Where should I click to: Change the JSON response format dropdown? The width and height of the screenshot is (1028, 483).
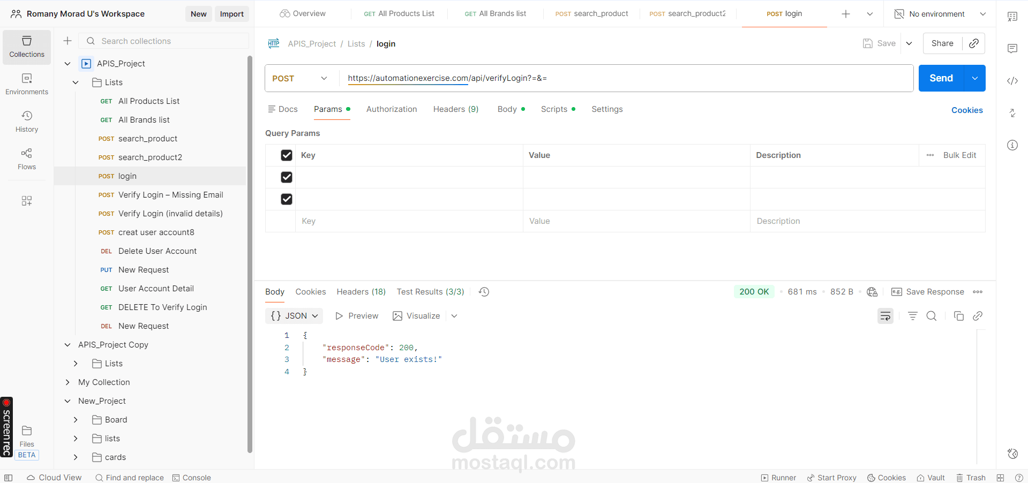point(294,316)
